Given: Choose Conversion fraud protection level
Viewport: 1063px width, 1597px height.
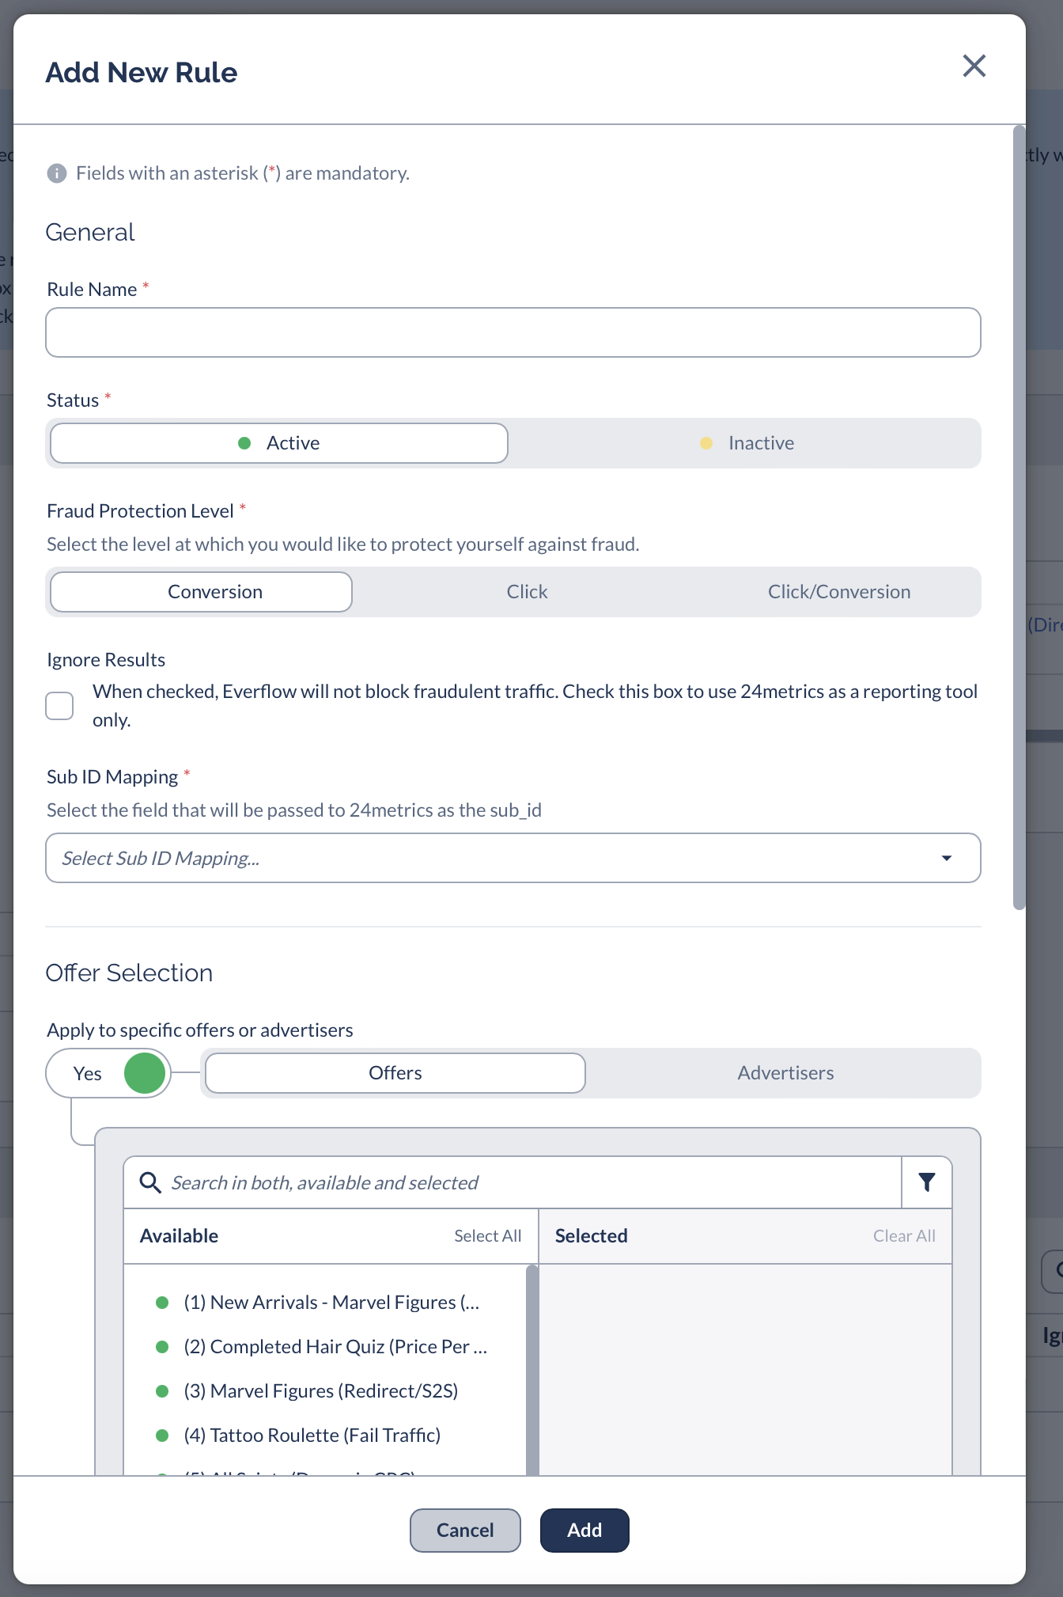Looking at the screenshot, I should click(201, 592).
